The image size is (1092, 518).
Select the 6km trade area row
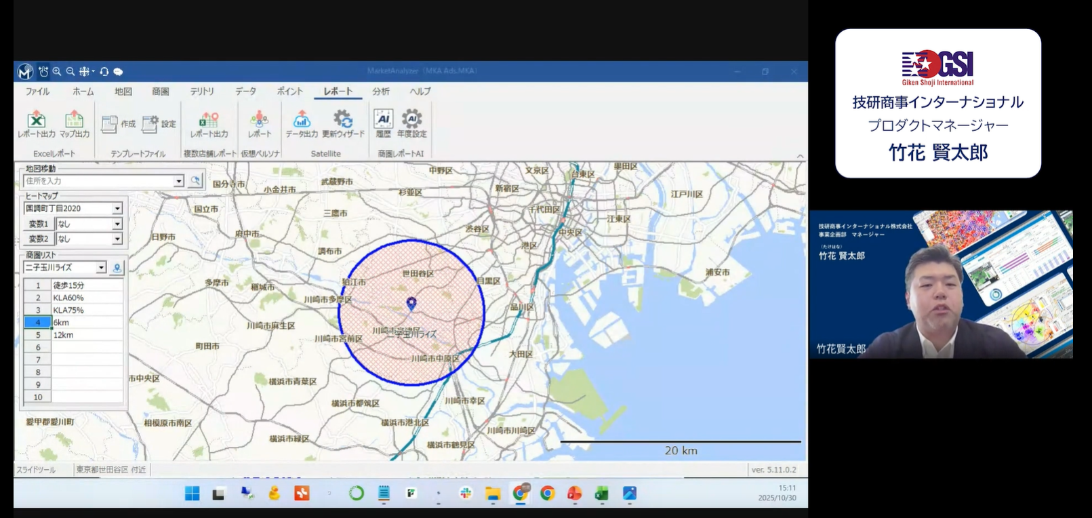[87, 323]
